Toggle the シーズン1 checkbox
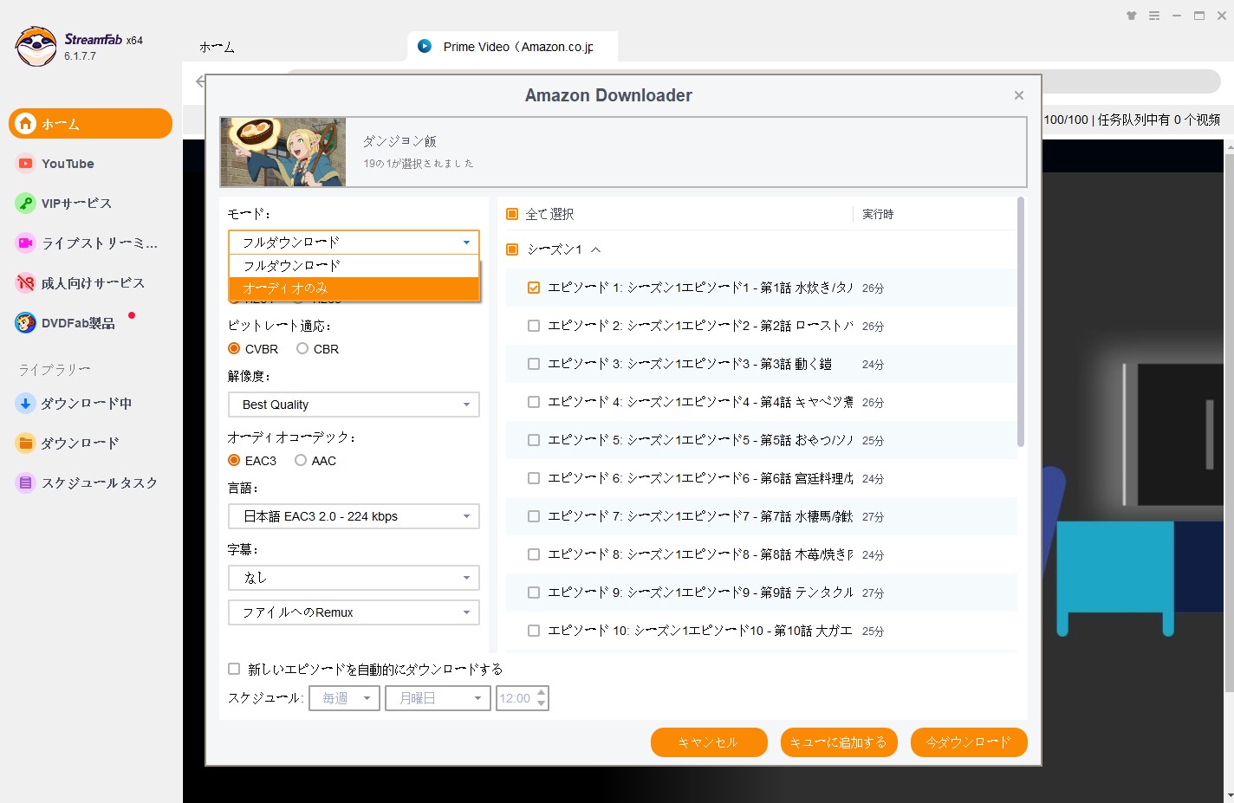Image resolution: width=1234 pixels, height=803 pixels. tap(512, 249)
